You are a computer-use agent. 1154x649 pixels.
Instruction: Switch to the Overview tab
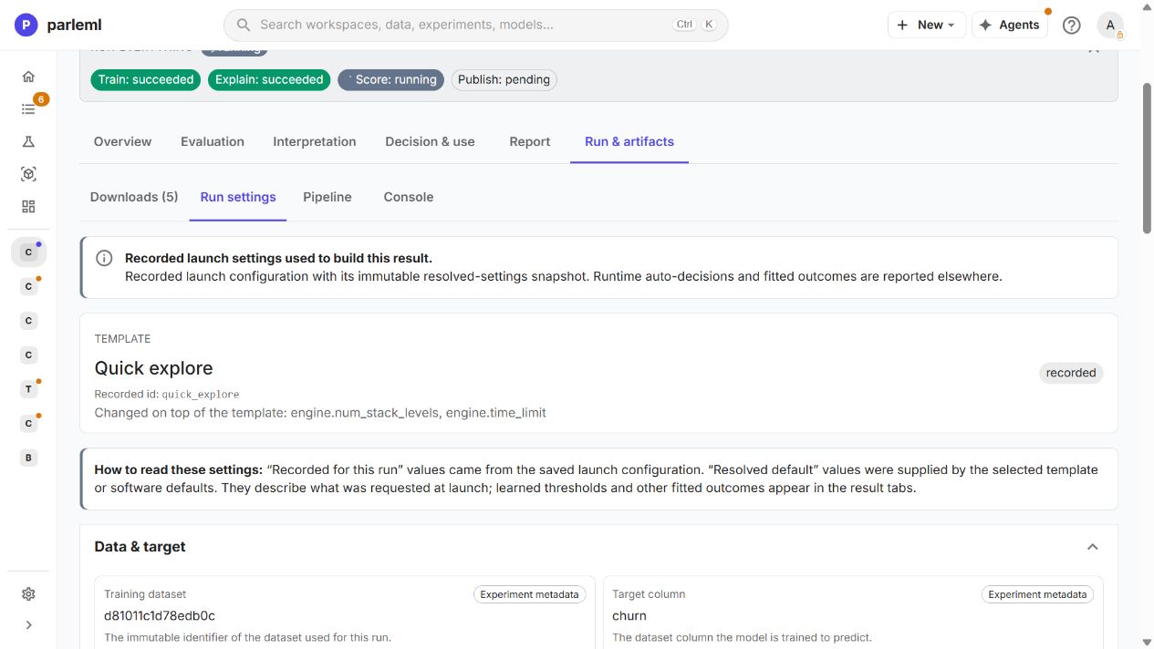tap(122, 141)
